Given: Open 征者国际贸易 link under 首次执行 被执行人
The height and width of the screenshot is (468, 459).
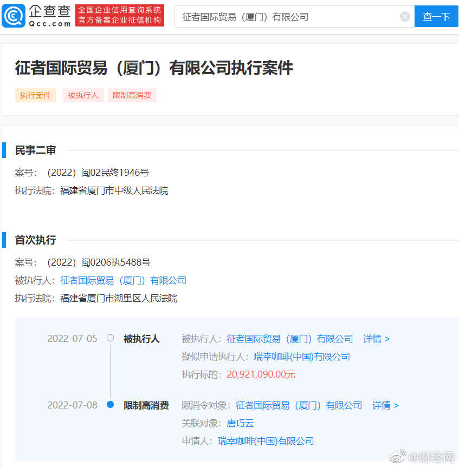Looking at the screenshot, I should (123, 281).
